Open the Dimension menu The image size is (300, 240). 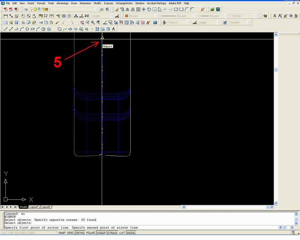point(85,3)
